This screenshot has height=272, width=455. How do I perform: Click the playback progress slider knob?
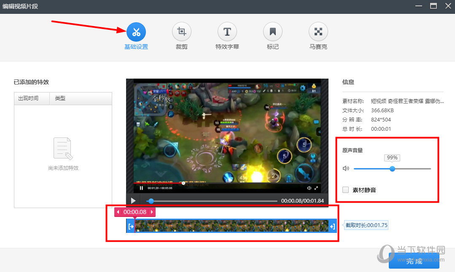[x=151, y=201]
